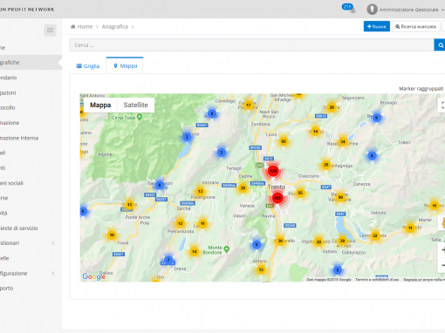The width and height of the screenshot is (445, 333).
Task: Open the yellow 28 cluster near Cadine
Action: pos(243,188)
